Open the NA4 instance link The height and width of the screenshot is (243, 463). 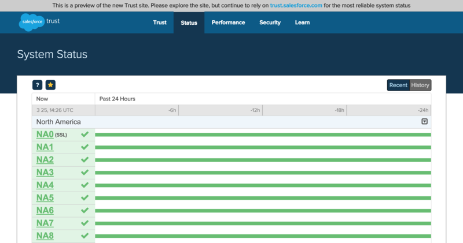(45, 185)
